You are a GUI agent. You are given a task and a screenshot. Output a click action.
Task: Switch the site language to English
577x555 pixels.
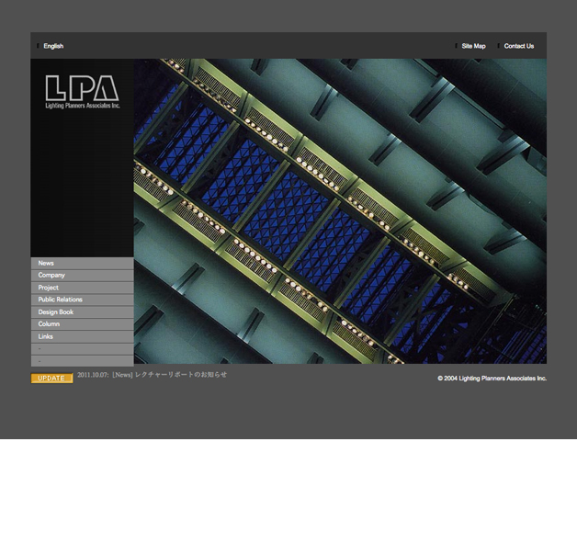click(53, 46)
